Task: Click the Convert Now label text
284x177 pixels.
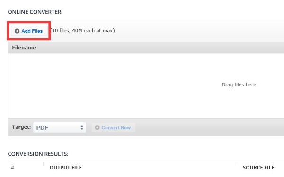Action: click(x=116, y=128)
